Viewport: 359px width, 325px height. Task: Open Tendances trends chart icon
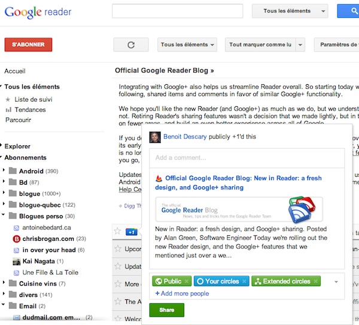point(8,110)
